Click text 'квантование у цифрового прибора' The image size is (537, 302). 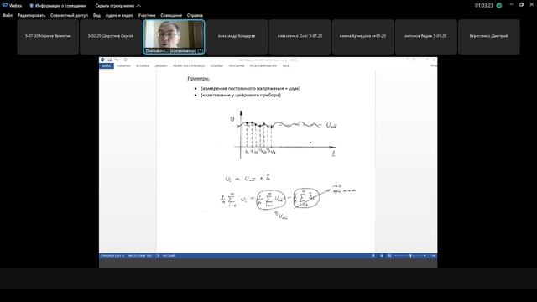pos(241,95)
